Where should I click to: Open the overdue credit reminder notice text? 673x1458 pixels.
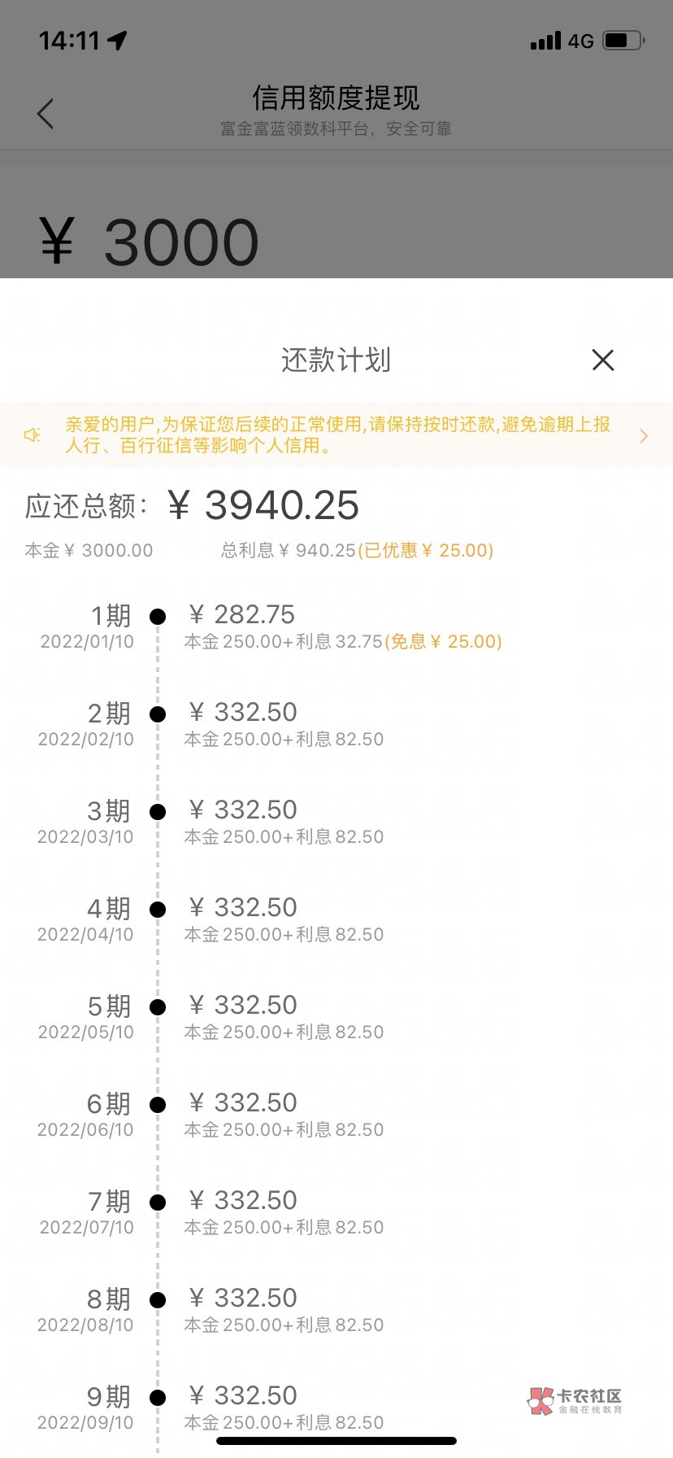(337, 434)
